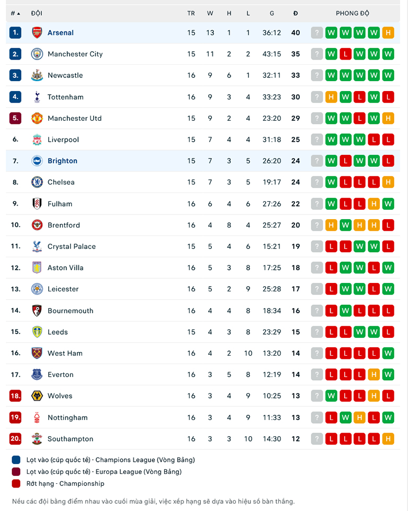The width and height of the screenshot is (408, 511).
Task: Click the Arsenal club crest icon
Action: [x=37, y=32]
